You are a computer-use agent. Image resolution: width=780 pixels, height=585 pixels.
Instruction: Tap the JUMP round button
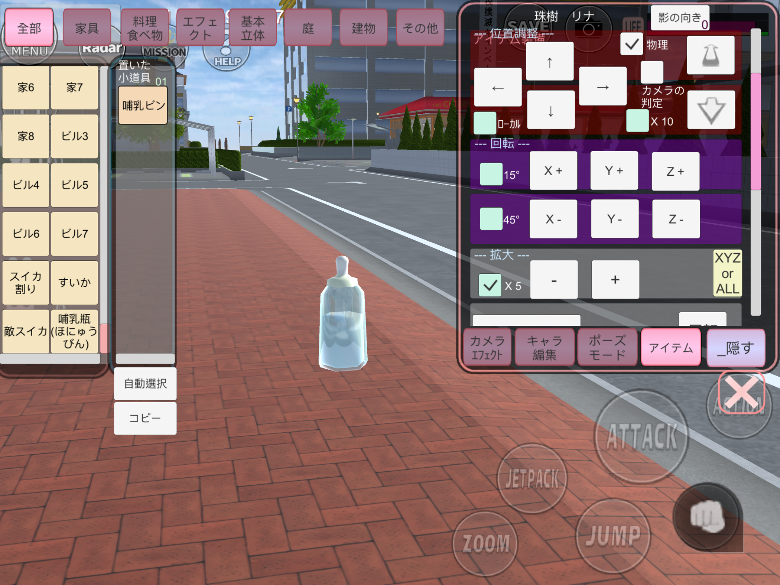coord(613,536)
